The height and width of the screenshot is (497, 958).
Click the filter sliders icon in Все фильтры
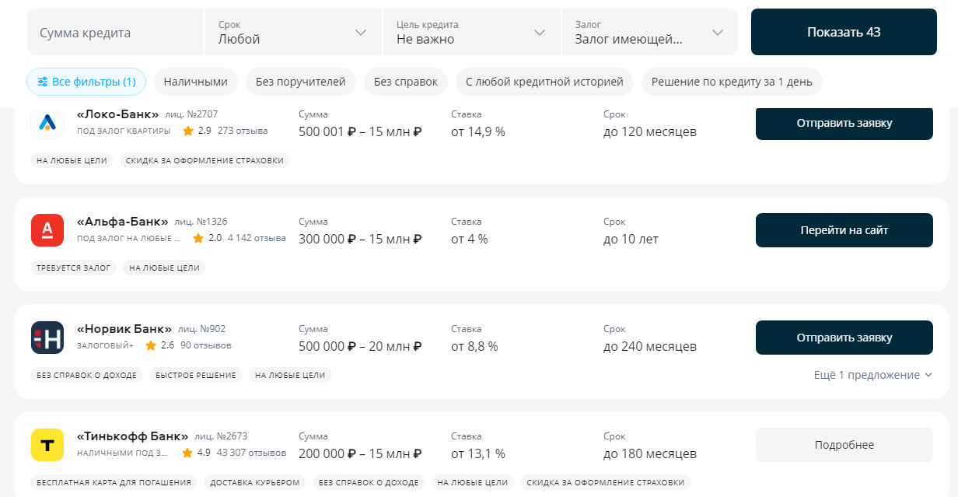(x=43, y=82)
